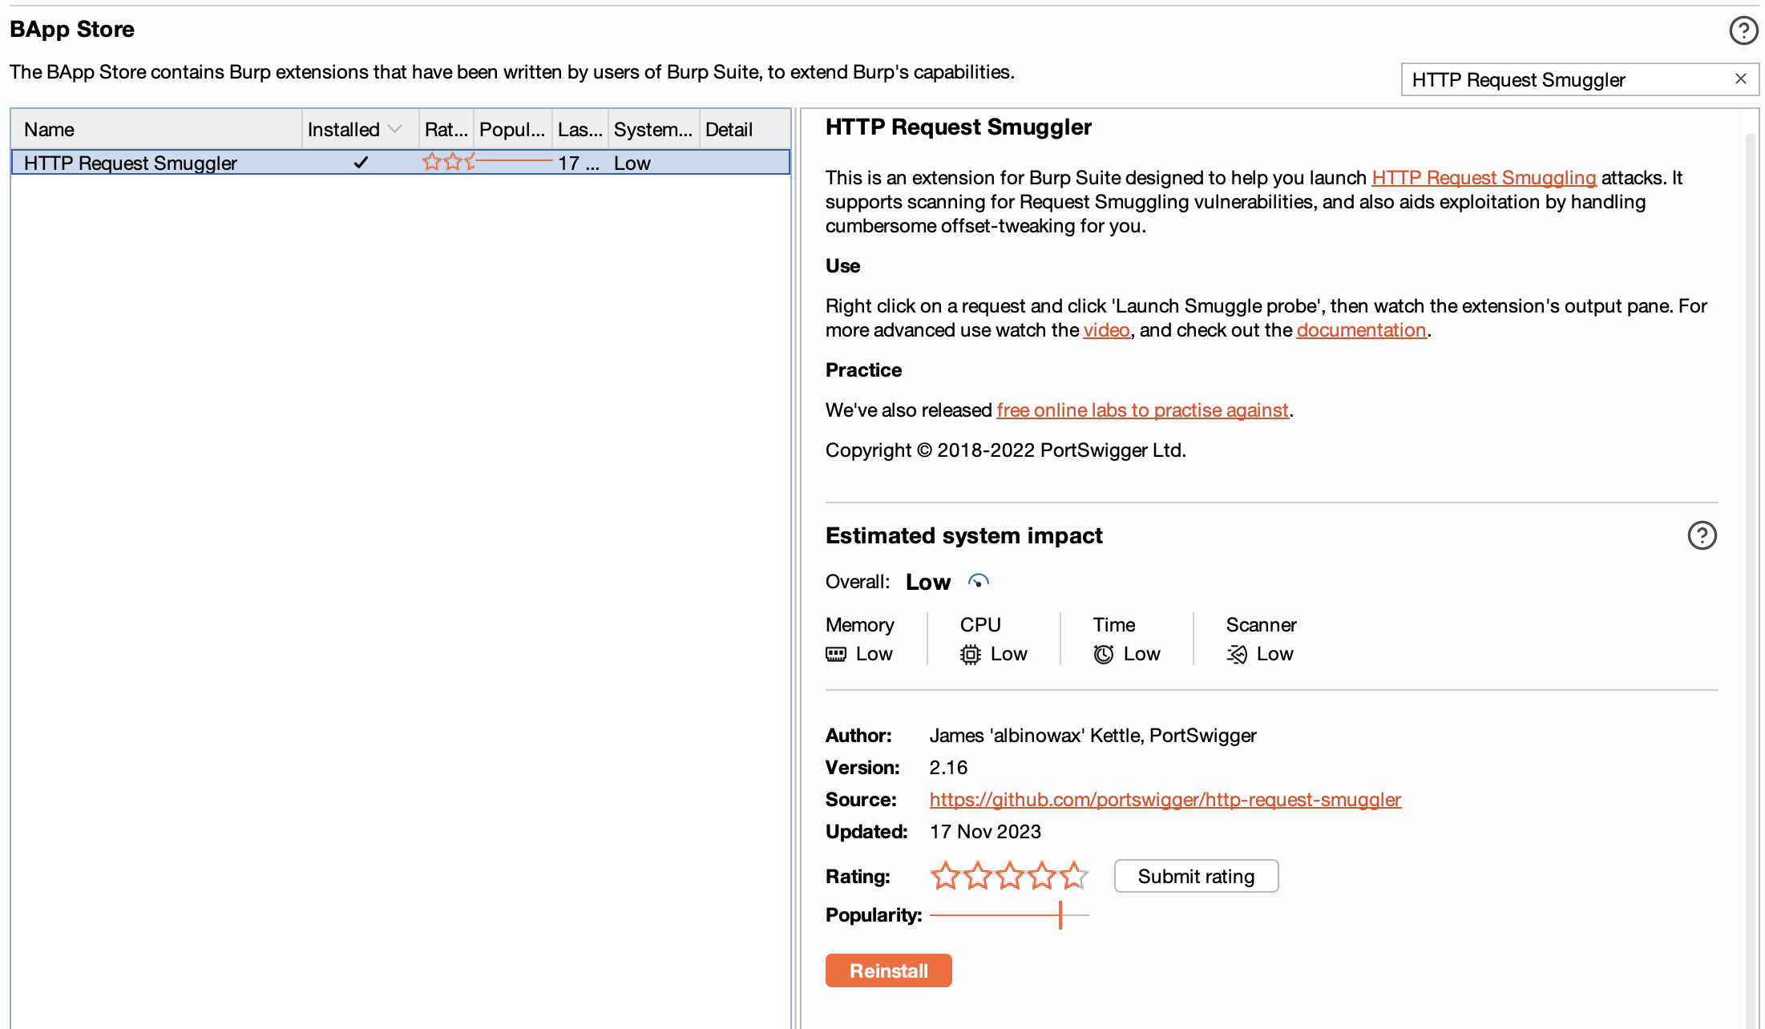Screen dimensions: 1765x1029
Task: Click the clock icon next to Time
Action: tap(1102, 654)
